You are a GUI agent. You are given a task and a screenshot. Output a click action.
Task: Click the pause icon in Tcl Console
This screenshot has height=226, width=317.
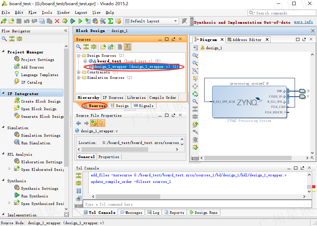(79, 191)
